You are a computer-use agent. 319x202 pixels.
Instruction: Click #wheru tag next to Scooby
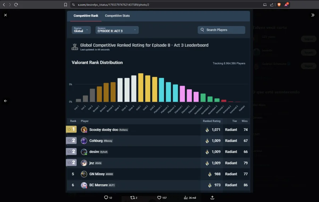coord(123,130)
